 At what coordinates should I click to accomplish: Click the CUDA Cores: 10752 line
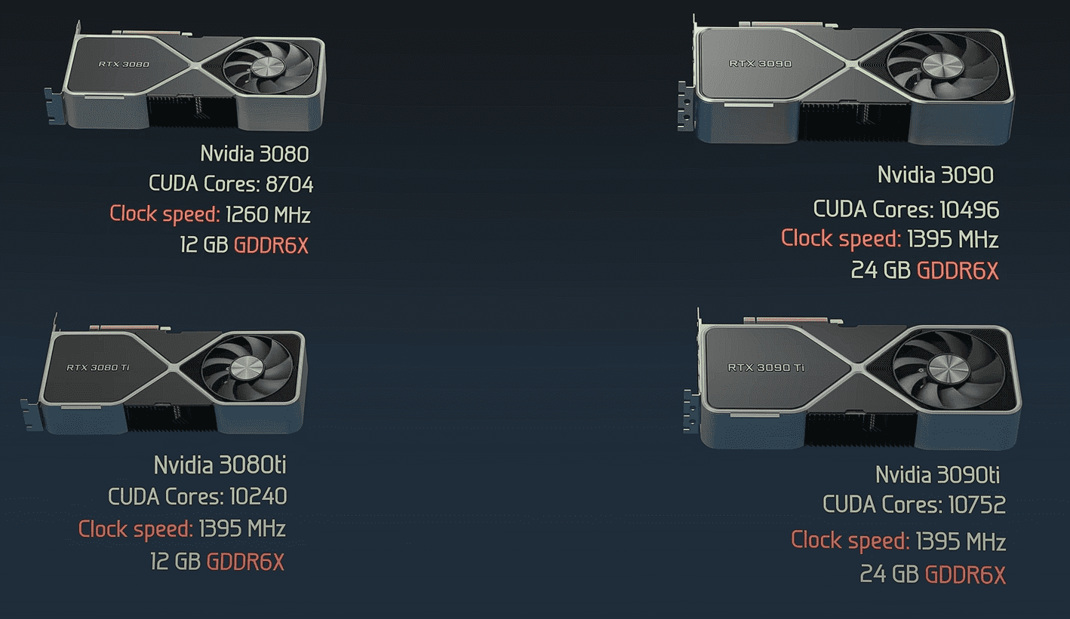[915, 504]
